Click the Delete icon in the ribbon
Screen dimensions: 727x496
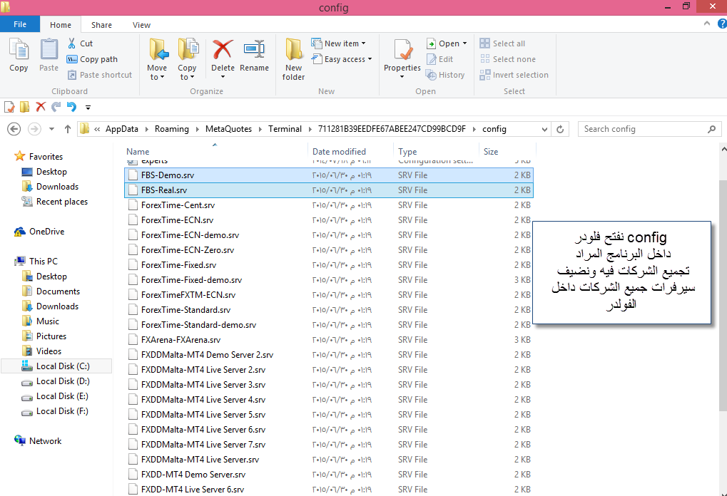tap(223, 51)
